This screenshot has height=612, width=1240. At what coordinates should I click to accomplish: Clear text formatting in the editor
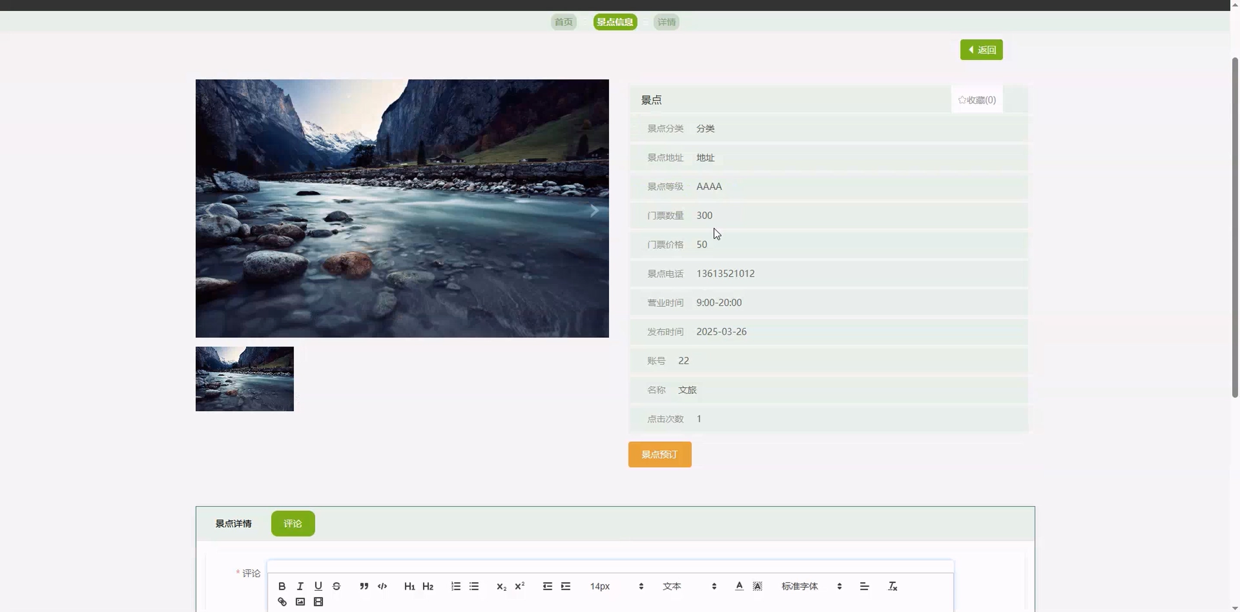(892, 586)
